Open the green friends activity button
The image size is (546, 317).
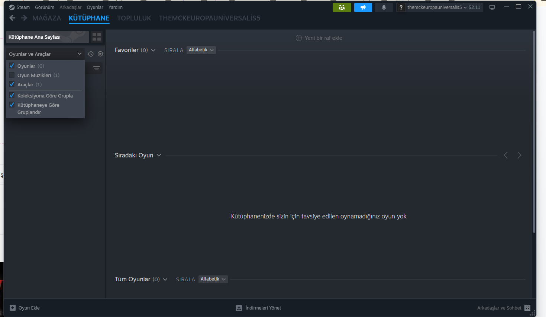[342, 7]
